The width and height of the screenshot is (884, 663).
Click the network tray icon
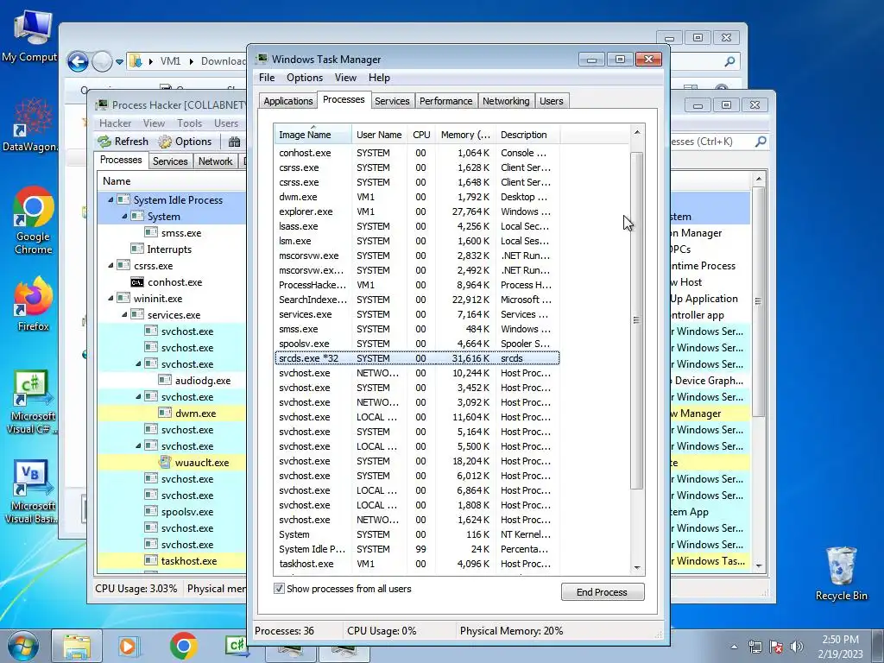point(755,647)
